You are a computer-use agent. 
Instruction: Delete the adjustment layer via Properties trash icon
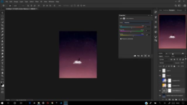point(149,56)
